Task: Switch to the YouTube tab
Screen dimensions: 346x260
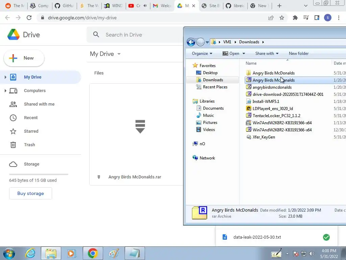Action: (138, 6)
